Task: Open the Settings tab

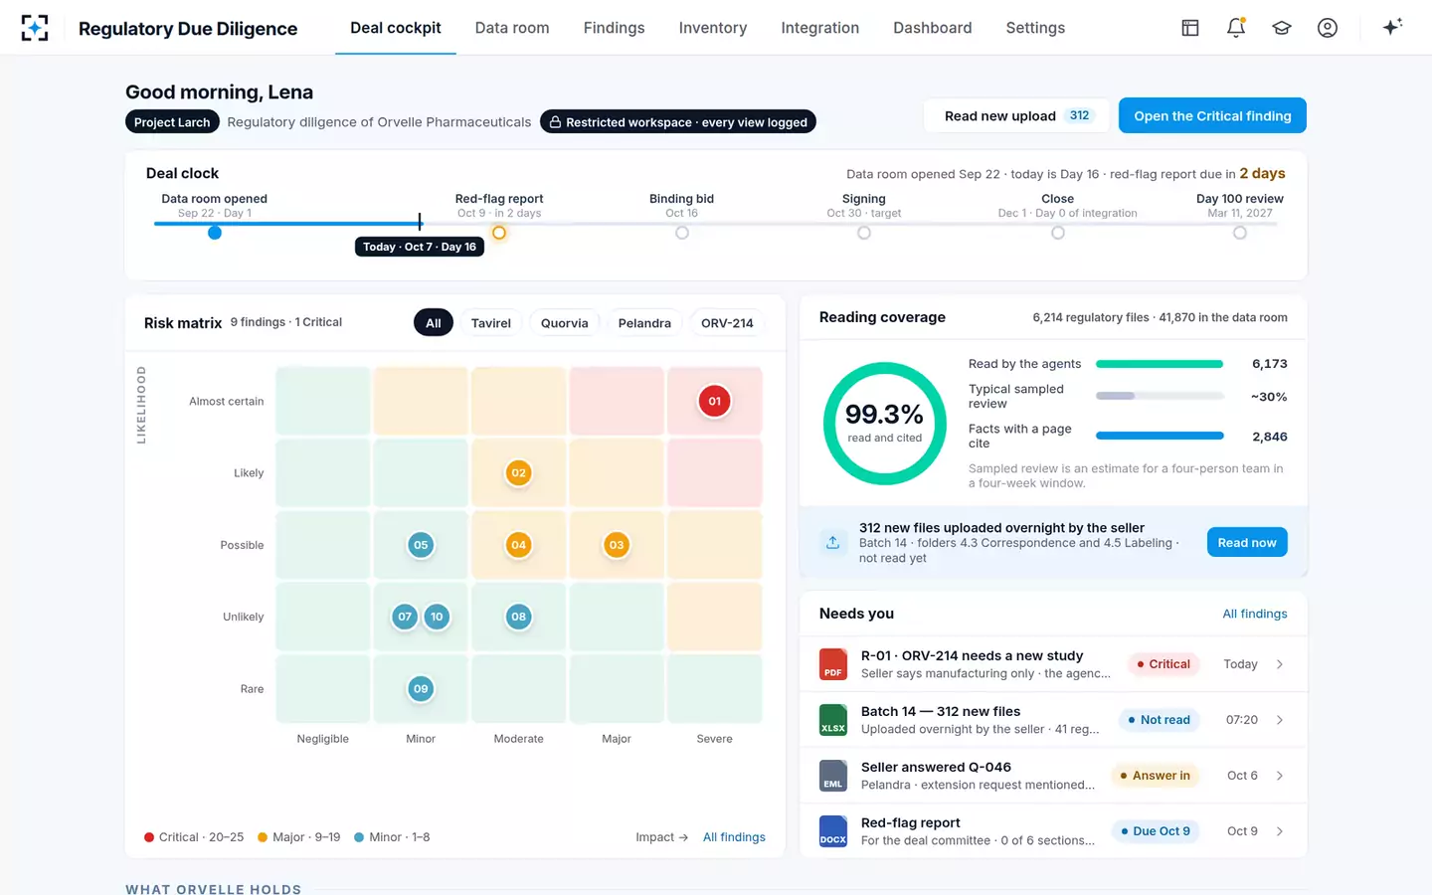Action: click(1035, 28)
